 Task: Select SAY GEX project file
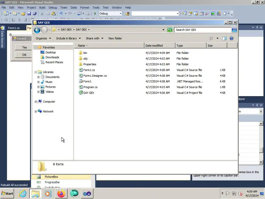click(x=86, y=93)
